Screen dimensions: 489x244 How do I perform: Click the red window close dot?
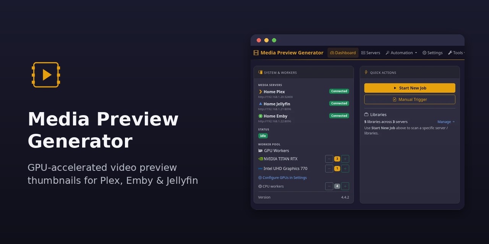pos(259,40)
